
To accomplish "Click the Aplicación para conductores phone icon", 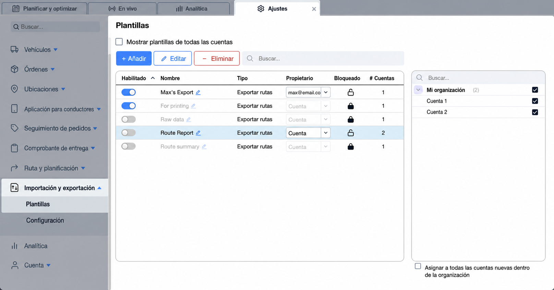I will (14, 109).
